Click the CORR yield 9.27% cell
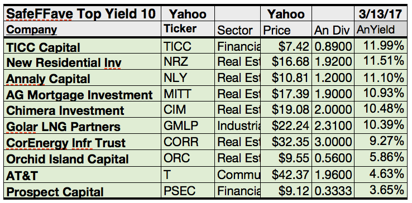 [x=381, y=142]
